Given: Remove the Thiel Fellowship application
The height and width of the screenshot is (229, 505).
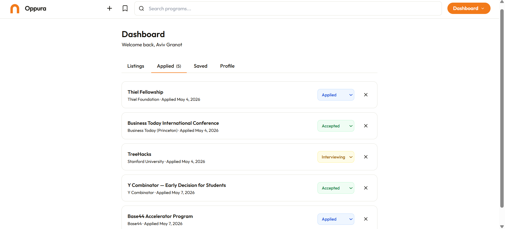Looking at the screenshot, I should [366, 95].
